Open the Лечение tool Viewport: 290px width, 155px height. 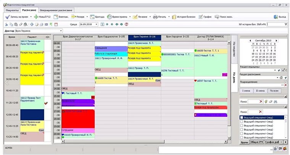[140, 17]
